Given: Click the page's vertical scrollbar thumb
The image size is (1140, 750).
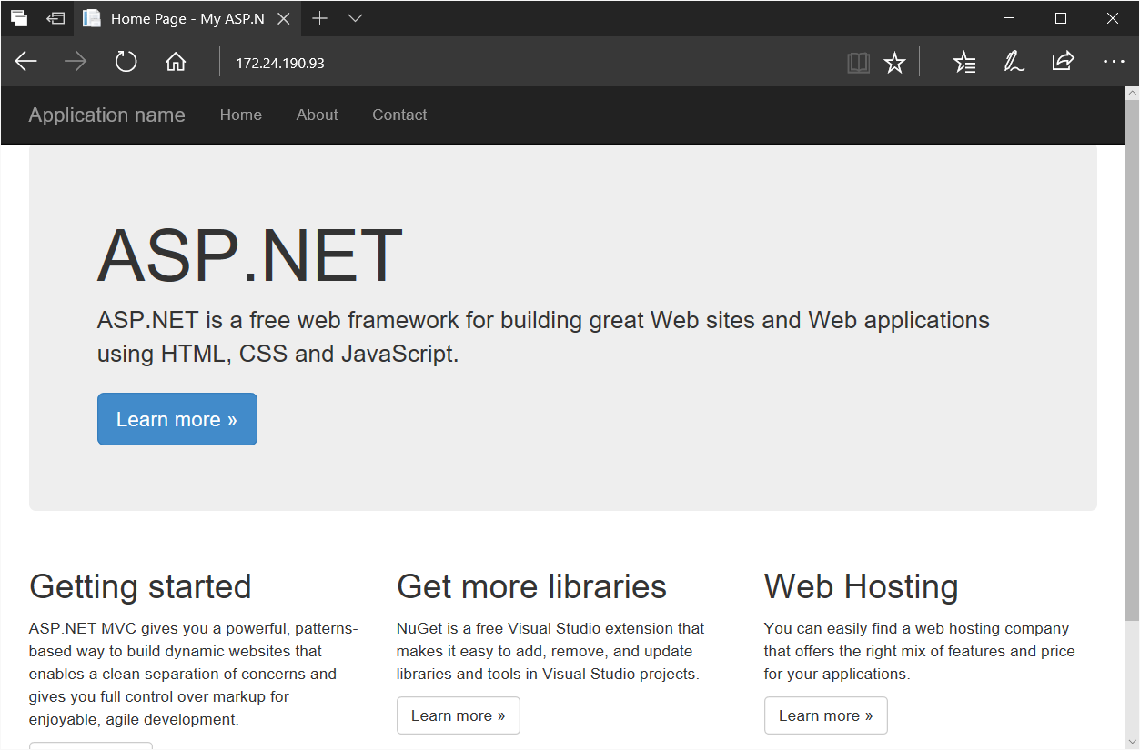Looking at the screenshot, I should click(x=1132, y=361).
